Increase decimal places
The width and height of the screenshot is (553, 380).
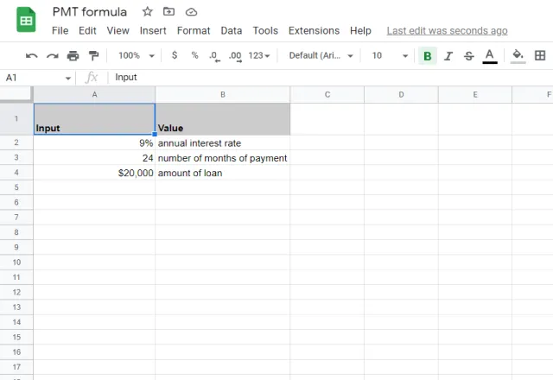tap(235, 56)
